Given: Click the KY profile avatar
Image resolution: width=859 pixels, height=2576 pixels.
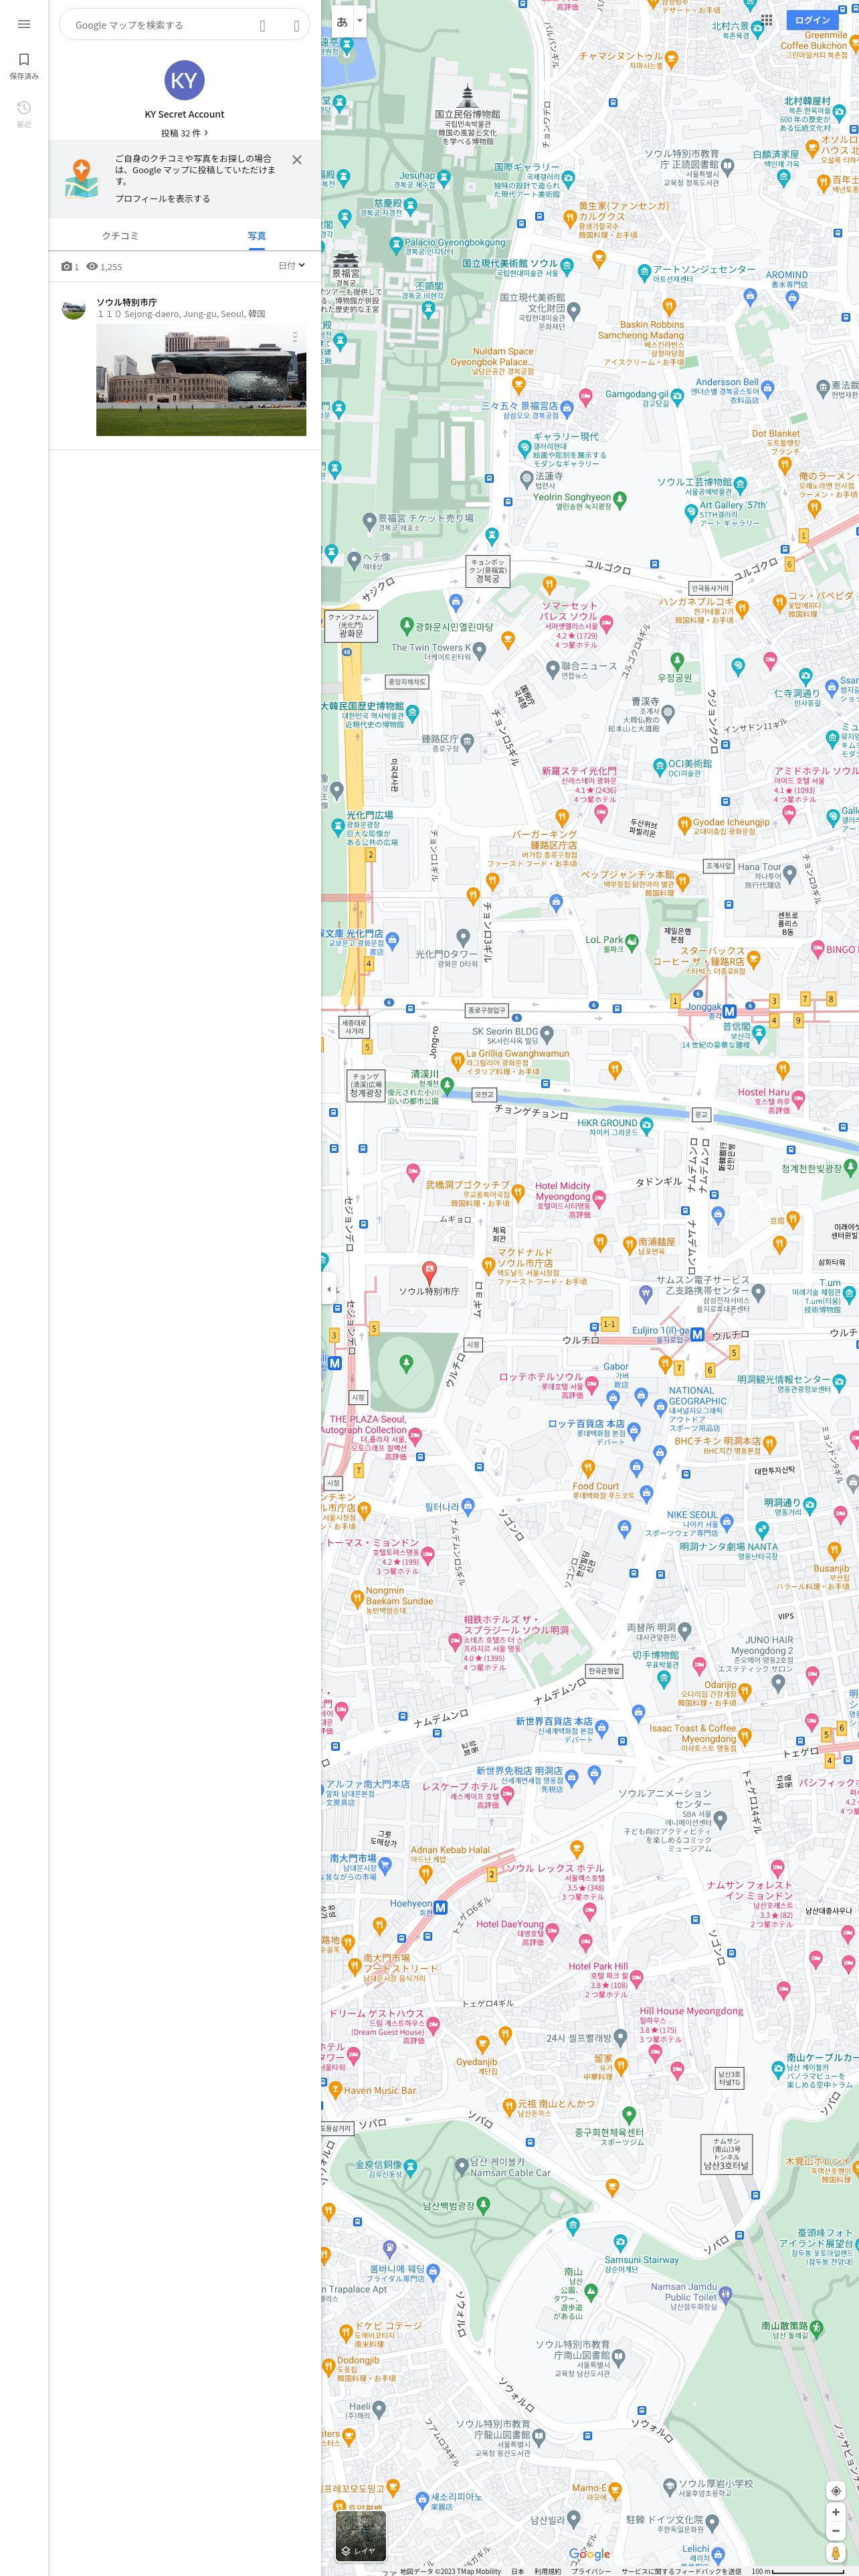Looking at the screenshot, I should pos(184,80).
